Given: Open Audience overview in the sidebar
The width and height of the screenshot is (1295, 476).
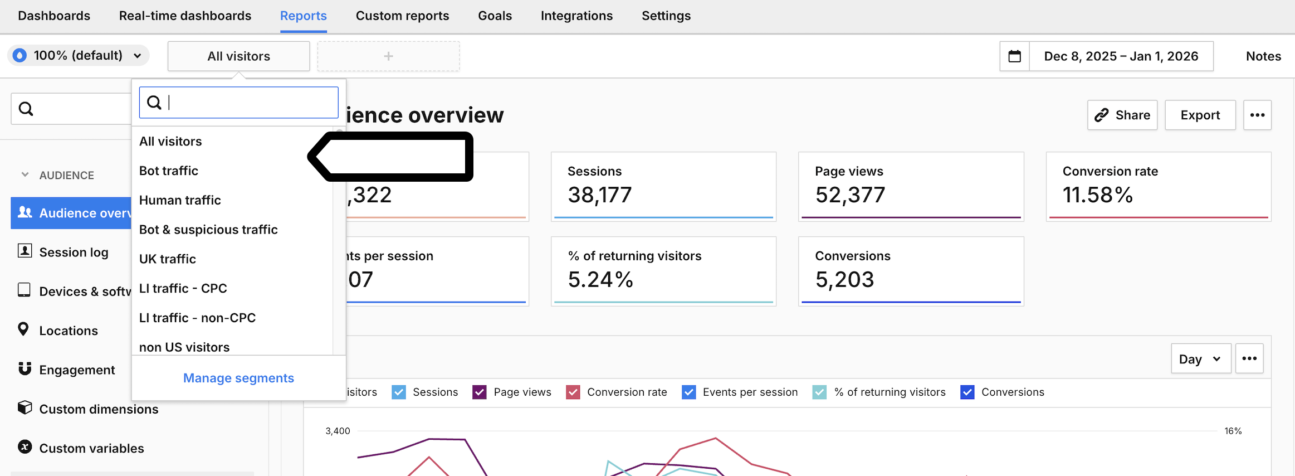Looking at the screenshot, I should click(71, 213).
